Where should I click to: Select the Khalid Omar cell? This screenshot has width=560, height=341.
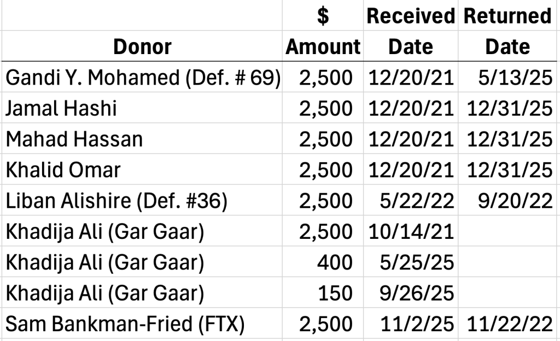point(142,169)
